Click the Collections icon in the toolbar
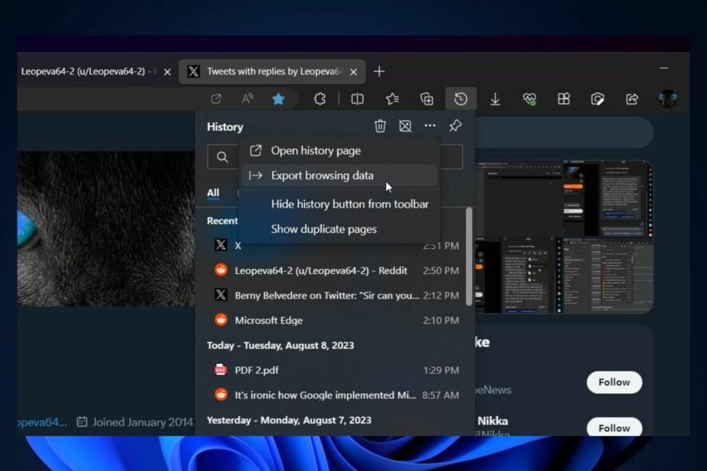The height and width of the screenshot is (471, 707). (426, 98)
